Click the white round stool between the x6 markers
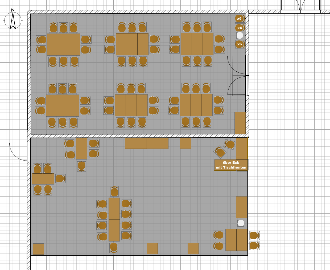 [x=239, y=35]
